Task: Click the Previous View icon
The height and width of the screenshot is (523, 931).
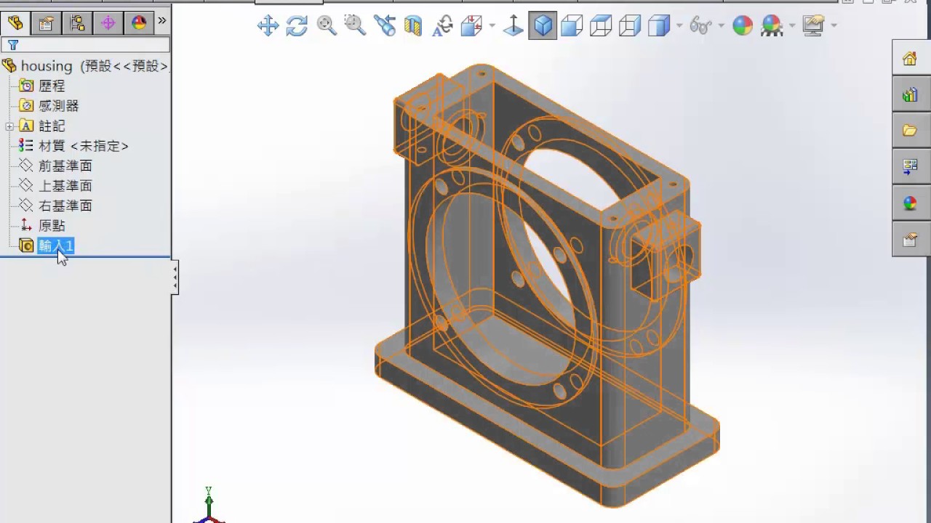Action: click(x=385, y=27)
